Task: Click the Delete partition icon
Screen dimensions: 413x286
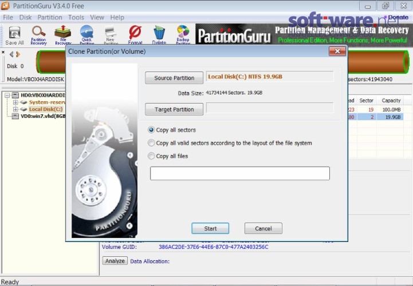Action: point(159,35)
